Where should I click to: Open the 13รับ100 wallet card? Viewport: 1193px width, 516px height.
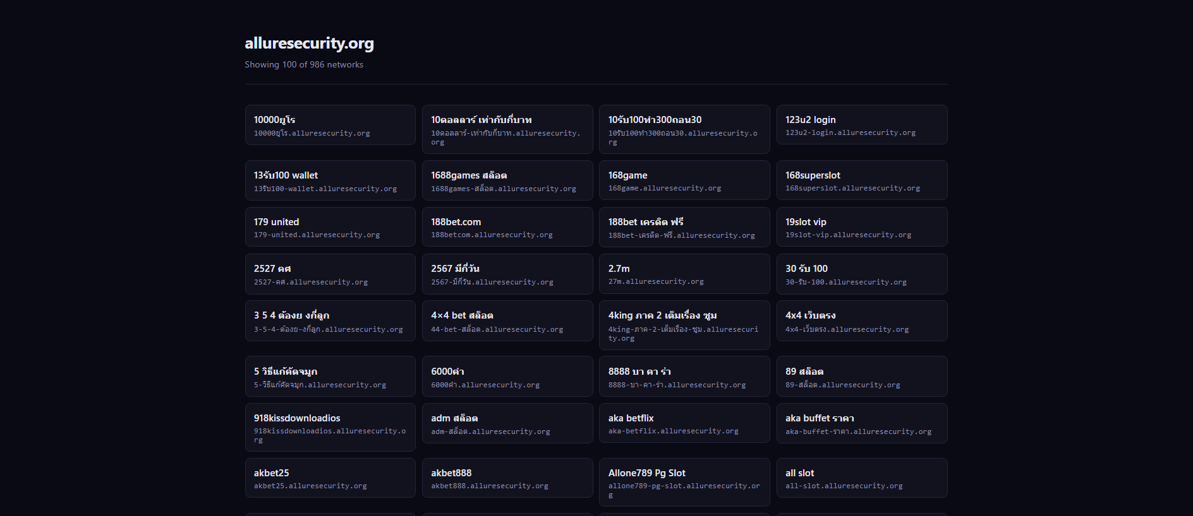tap(330, 180)
